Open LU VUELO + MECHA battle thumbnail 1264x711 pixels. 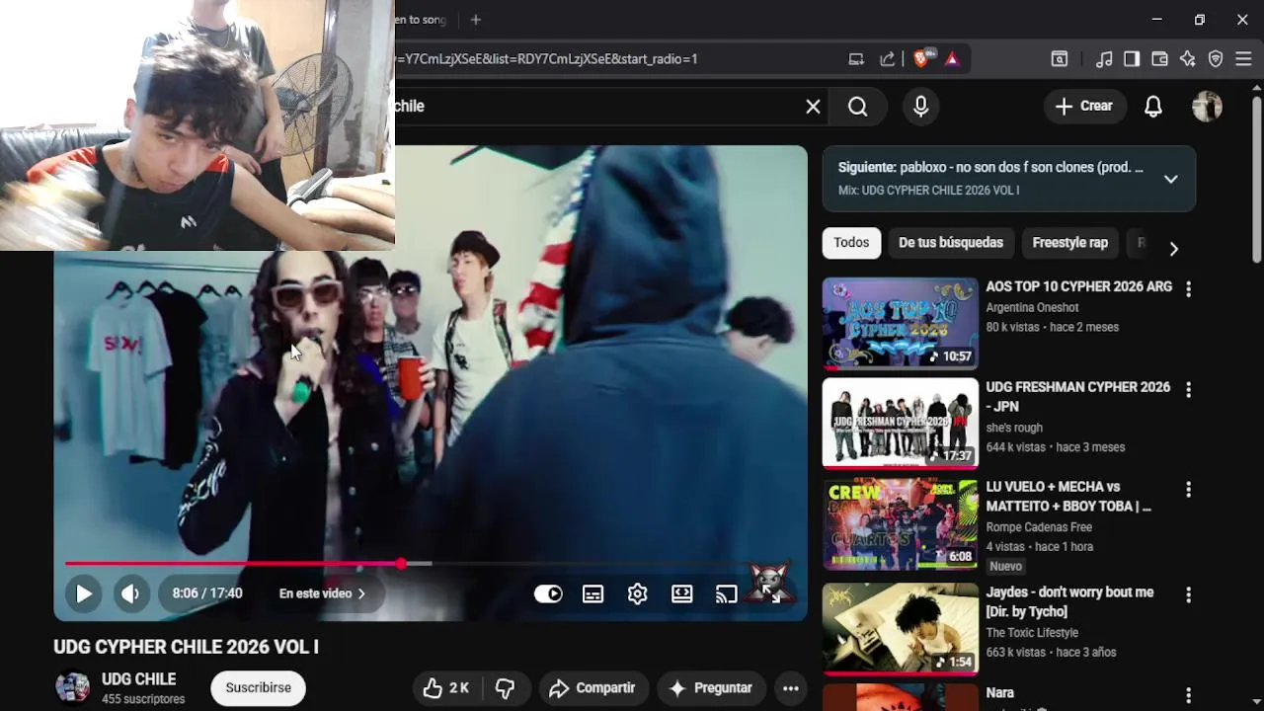901,523
